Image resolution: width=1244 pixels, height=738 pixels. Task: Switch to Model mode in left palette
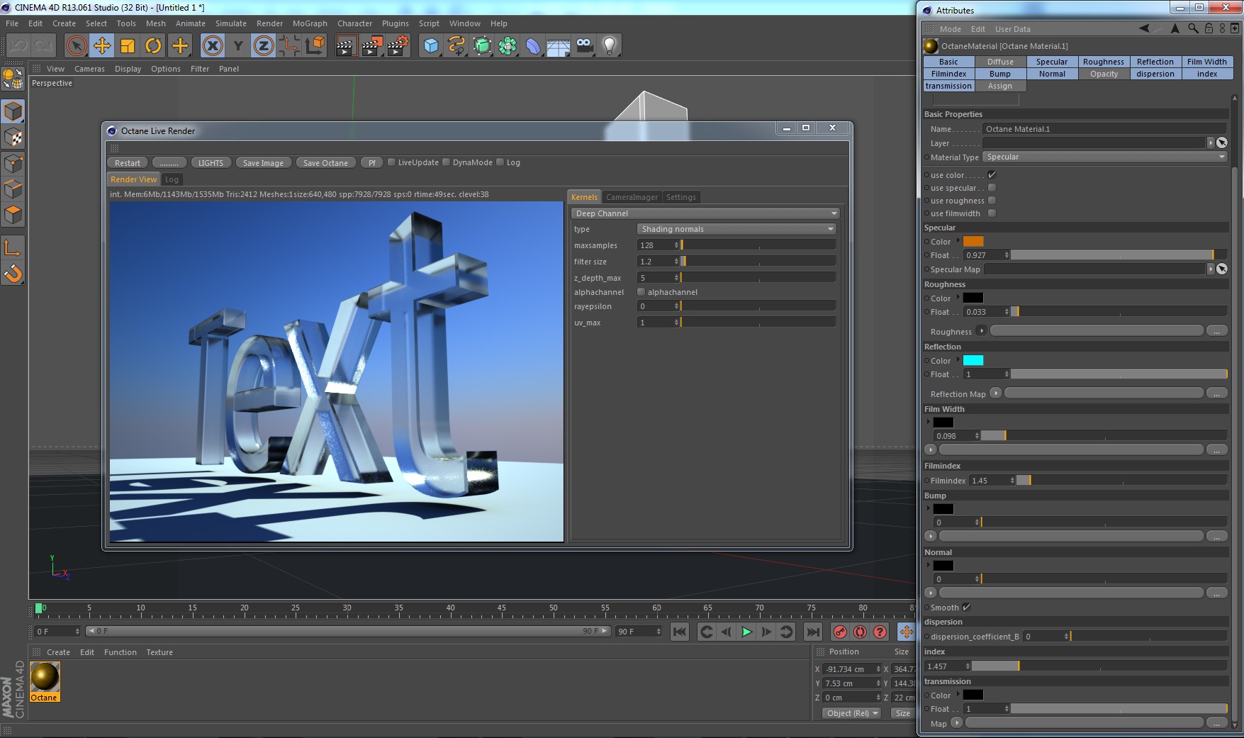pos(13,112)
